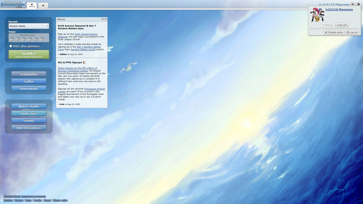Click the greyed-out Challenge button
This screenshot has height=204, width=363.
click(x=328, y=25)
